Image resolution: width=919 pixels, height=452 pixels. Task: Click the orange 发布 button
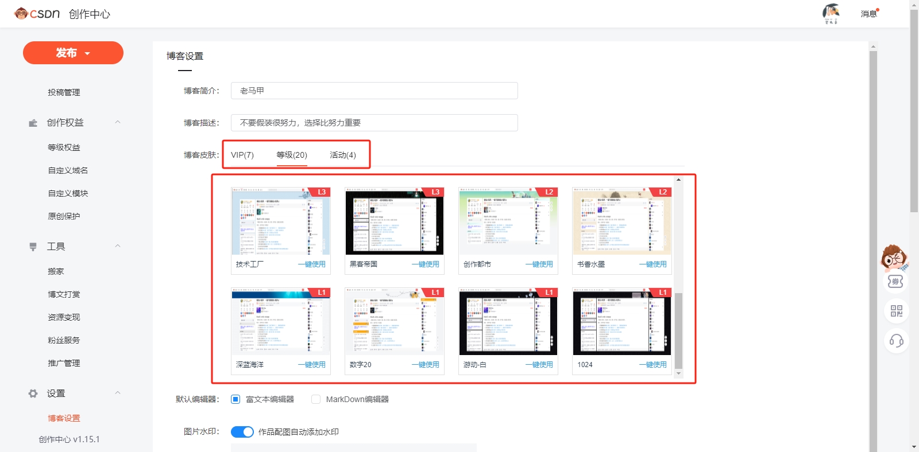coord(73,53)
